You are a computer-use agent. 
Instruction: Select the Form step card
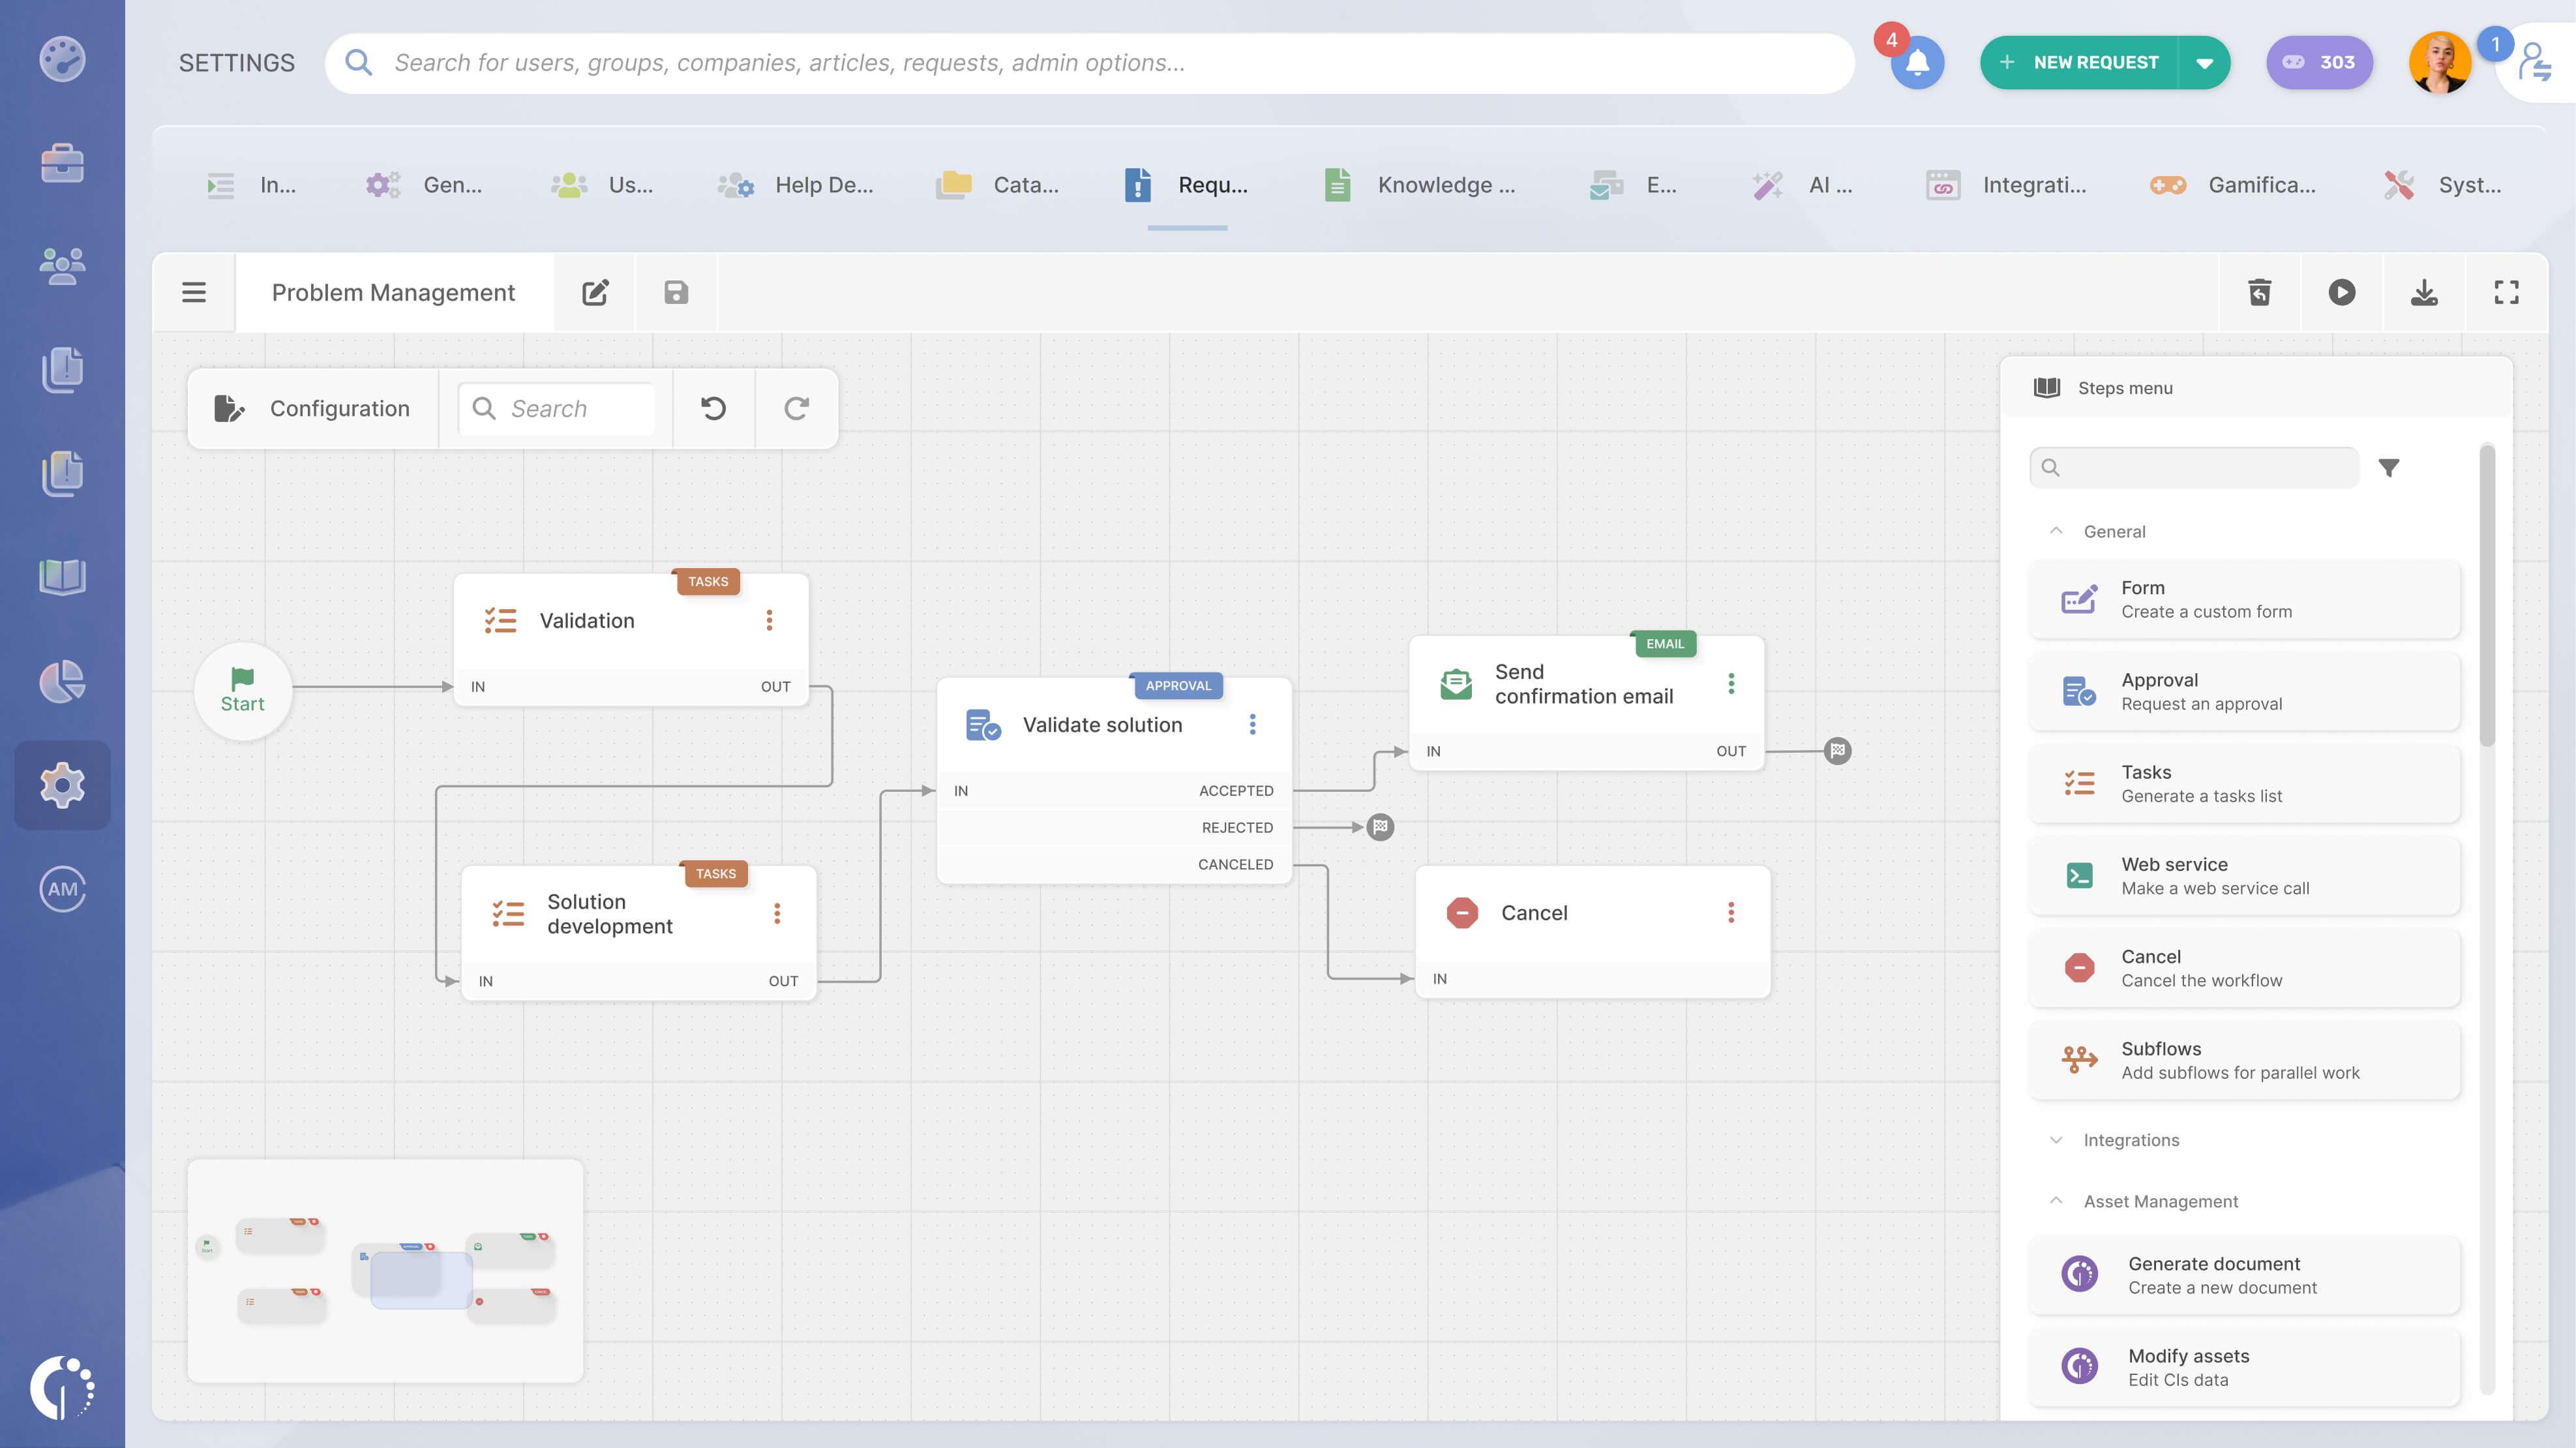pyautogui.click(x=2244, y=600)
